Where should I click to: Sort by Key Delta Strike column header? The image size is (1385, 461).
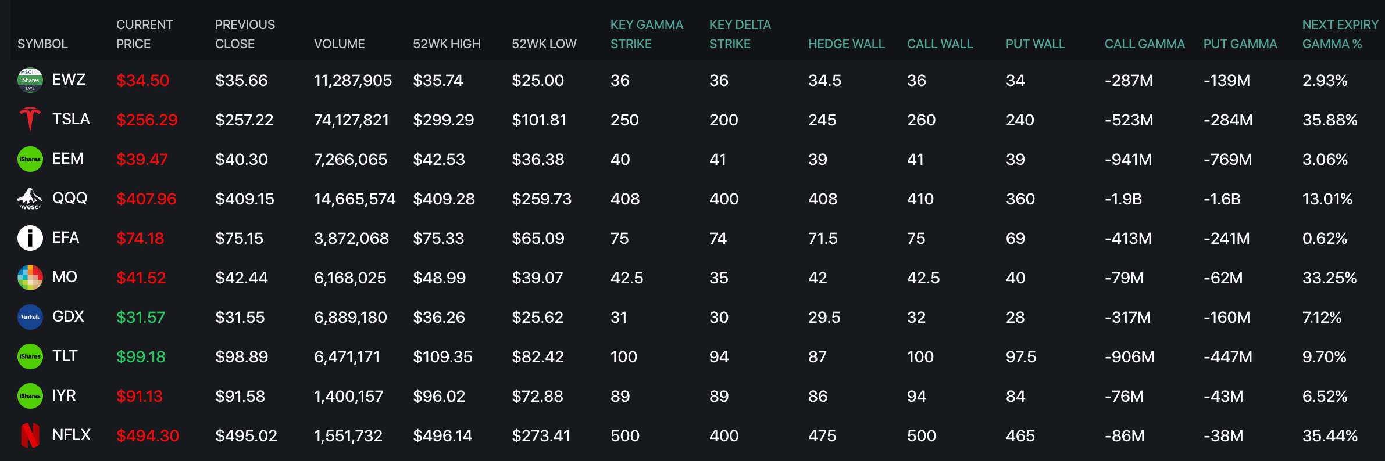[x=740, y=34]
